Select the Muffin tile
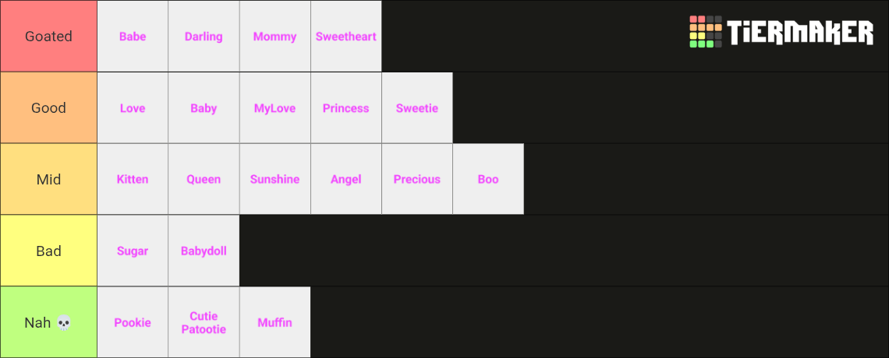Screen dimensions: 889x358 275,322
